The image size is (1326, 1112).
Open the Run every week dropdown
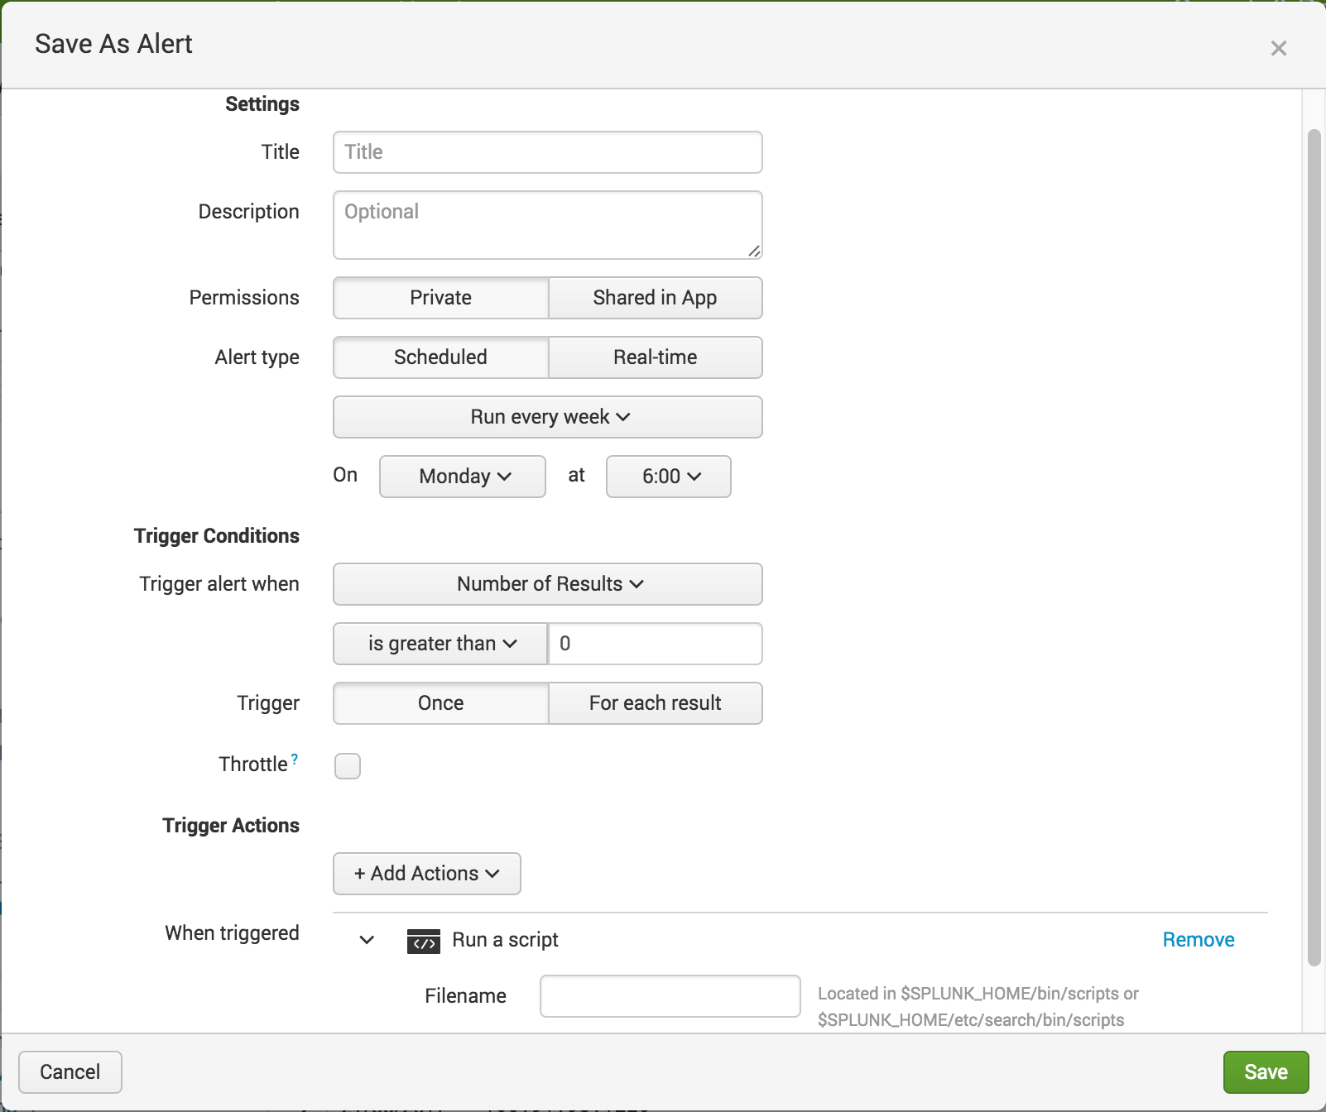pos(547,417)
